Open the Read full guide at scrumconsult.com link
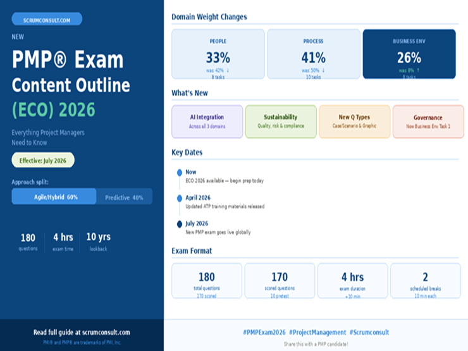The height and width of the screenshot is (351, 468). point(82,332)
